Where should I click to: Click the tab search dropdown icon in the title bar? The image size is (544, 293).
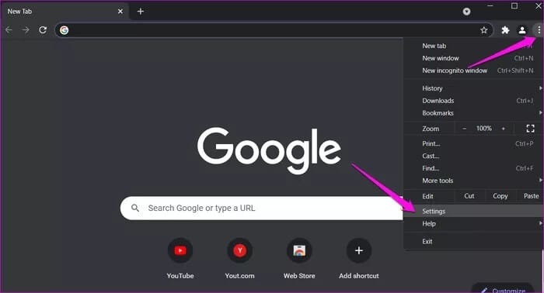pos(466,12)
